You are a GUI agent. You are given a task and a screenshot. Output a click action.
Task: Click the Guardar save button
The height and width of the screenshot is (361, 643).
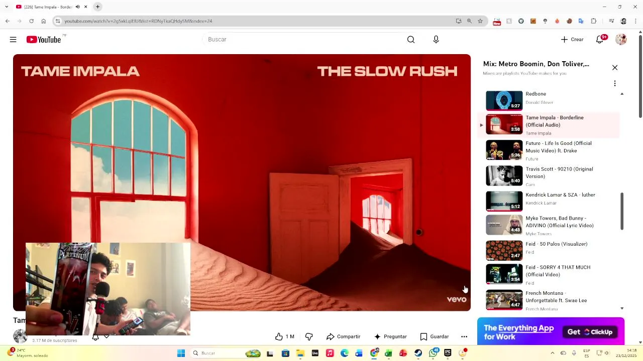[x=435, y=336]
